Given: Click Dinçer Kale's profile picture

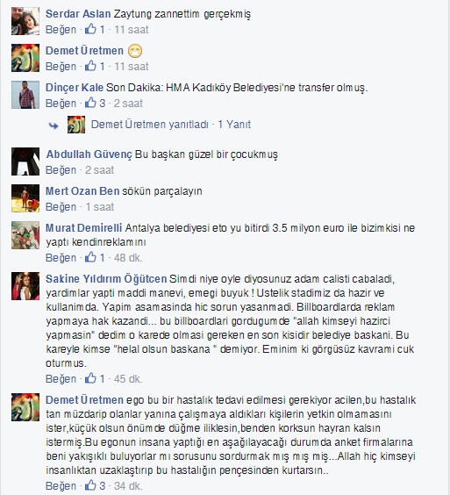Looking at the screenshot, I should point(25,95).
